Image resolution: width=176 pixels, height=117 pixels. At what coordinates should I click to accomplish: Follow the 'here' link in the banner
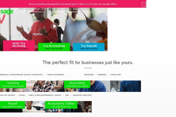(x=87, y=4)
